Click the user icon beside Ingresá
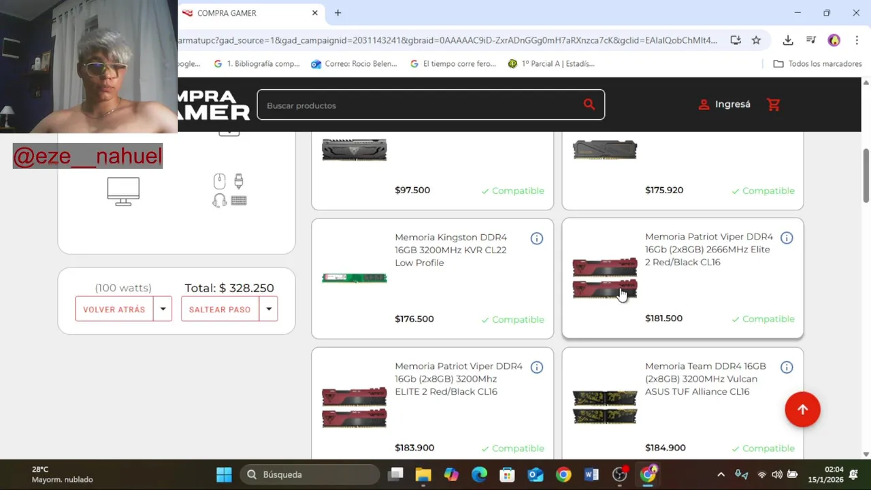The image size is (871, 490). coord(704,105)
